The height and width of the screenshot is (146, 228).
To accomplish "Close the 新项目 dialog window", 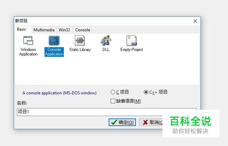I will click(195, 21).
